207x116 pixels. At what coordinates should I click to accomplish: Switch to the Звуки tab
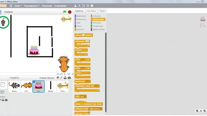click(x=102, y=11)
